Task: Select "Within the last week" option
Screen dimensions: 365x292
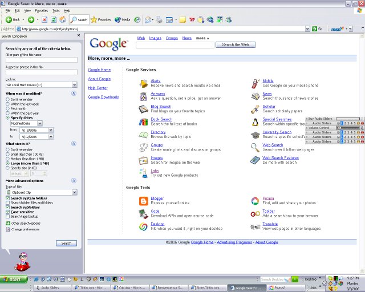Action: tap(7, 104)
